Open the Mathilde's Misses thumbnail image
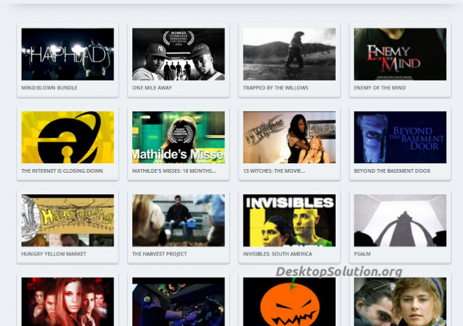 (x=178, y=137)
